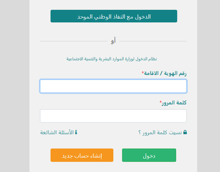Click the dark gray page background on the left

15,86
